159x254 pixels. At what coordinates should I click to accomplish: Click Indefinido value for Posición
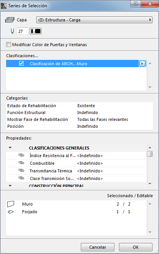[88, 126]
